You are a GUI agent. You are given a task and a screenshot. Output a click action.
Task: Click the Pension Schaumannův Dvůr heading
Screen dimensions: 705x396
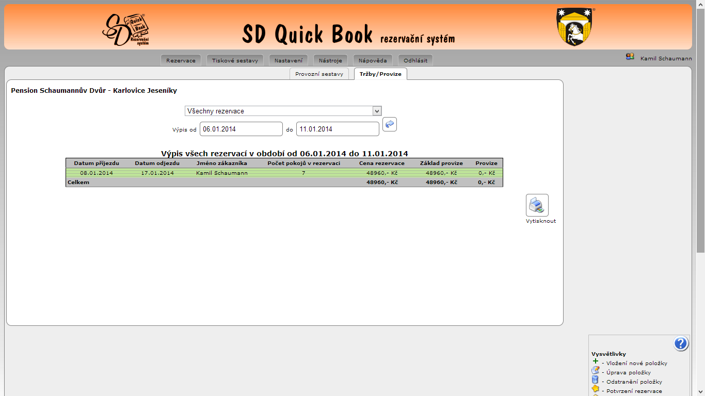94,90
